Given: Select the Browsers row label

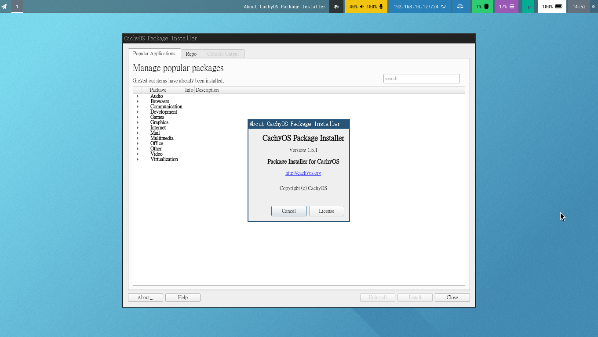Looking at the screenshot, I should point(160,101).
